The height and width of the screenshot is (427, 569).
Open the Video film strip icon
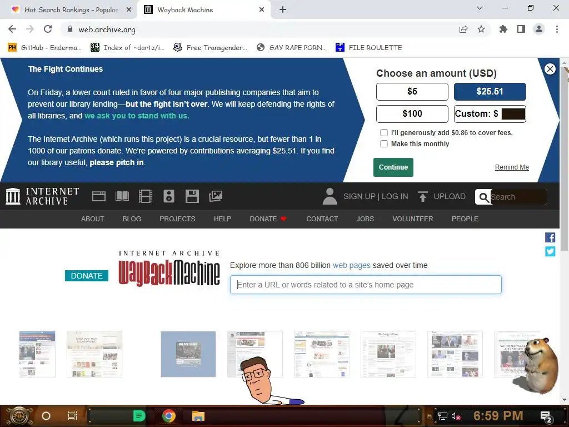click(x=145, y=196)
